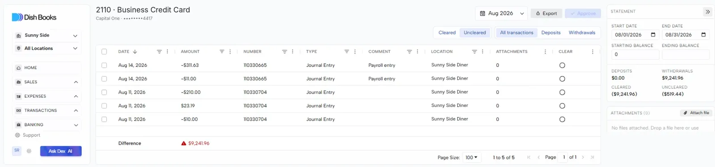The width and height of the screenshot is (715, 167).
Task: Open the Start Date calendar picker icon
Action: [653, 35]
